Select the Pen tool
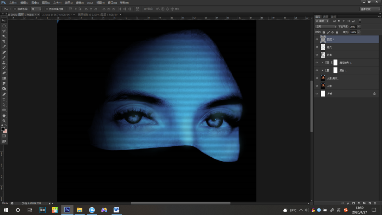382x215 pixels. [x=4, y=94]
